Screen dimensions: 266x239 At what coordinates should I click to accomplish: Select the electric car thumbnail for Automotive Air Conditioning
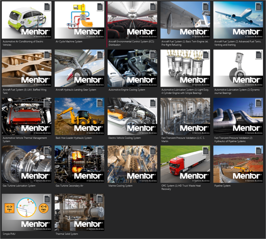point(27,20)
